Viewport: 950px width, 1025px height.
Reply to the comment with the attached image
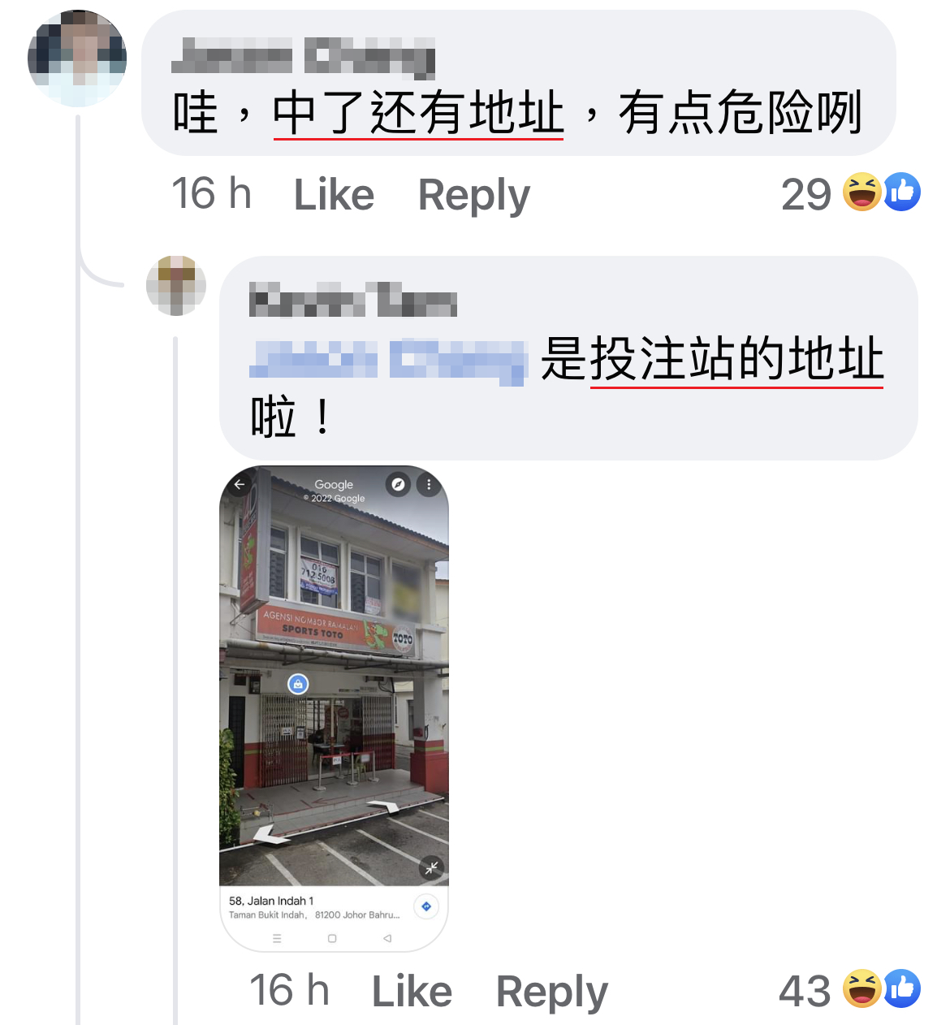coord(551,993)
